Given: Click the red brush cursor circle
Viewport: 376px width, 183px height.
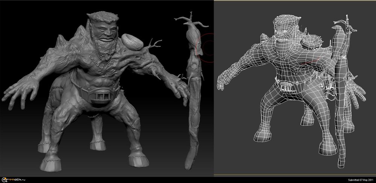Looking at the screenshot, I should 208,47.
